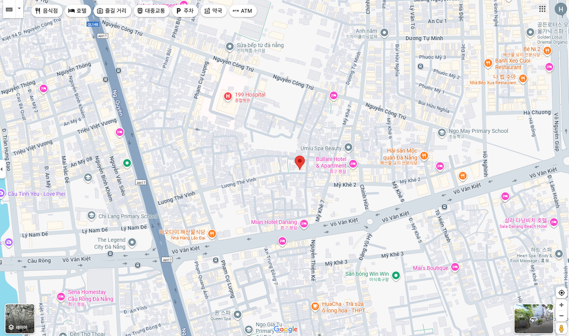
Task: Click the Google logo on the map
Action: coord(285,329)
